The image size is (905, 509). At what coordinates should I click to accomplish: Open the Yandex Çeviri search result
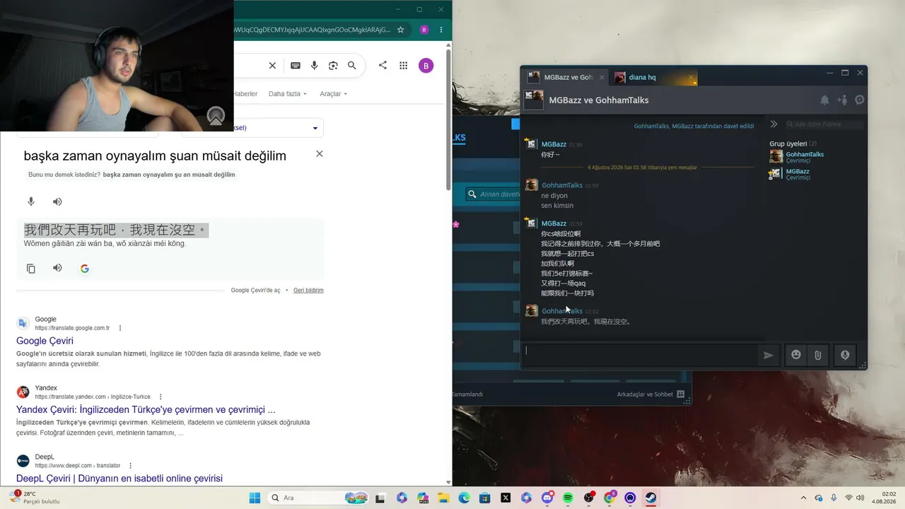tap(146, 409)
